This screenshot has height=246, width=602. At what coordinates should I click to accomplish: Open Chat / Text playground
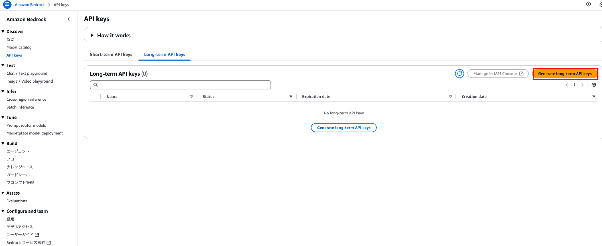tap(27, 73)
